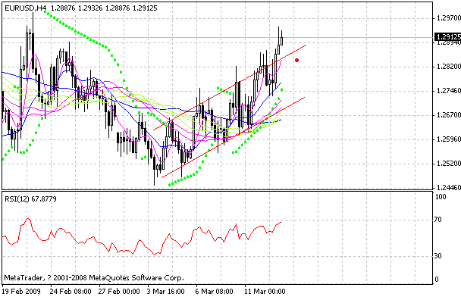
Task: Select the last candlestick on the chart
Action: [x=281, y=41]
